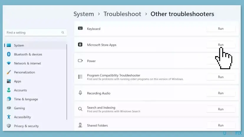Click the Gaming controller icon

tap(9, 108)
